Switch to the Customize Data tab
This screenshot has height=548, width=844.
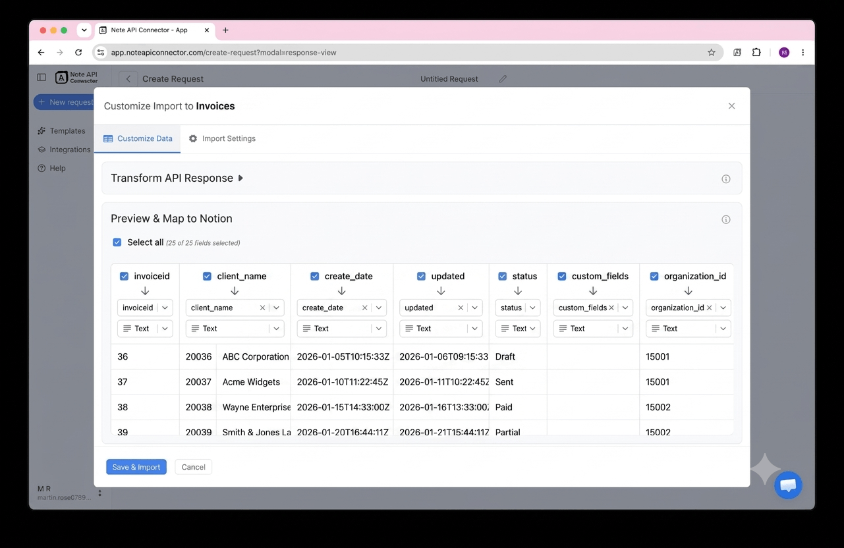point(138,139)
